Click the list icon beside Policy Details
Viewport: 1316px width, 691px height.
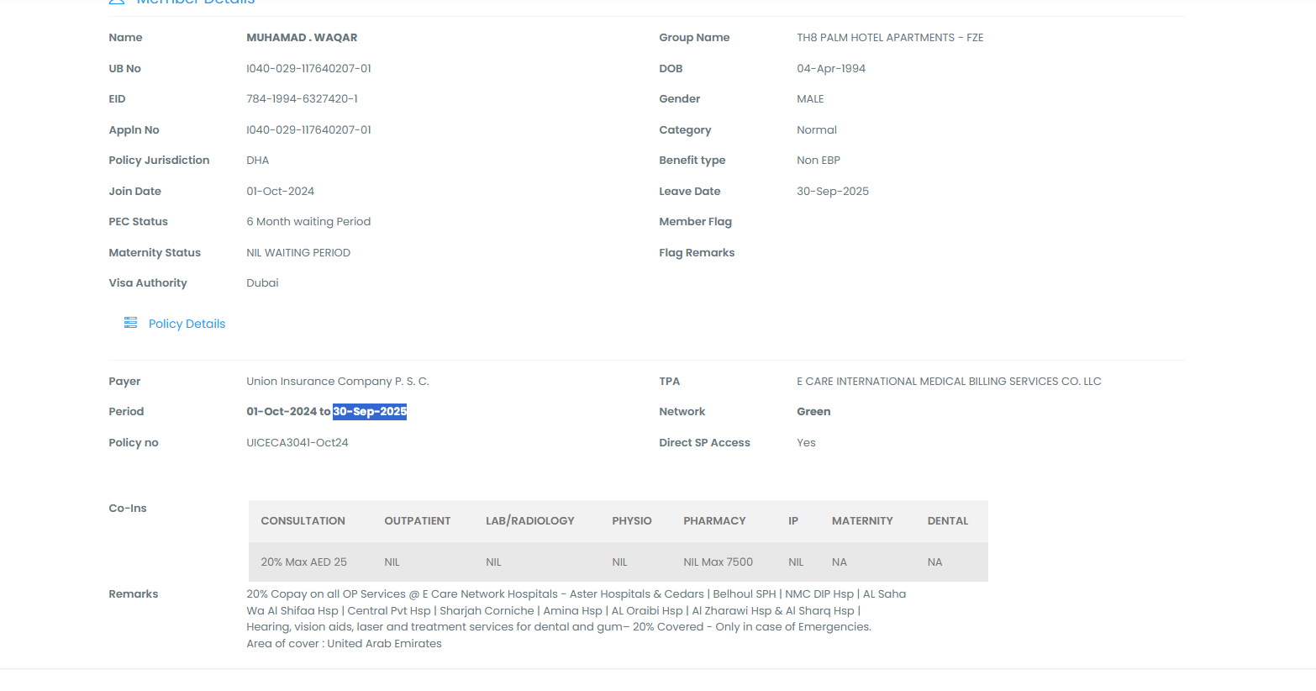point(130,323)
